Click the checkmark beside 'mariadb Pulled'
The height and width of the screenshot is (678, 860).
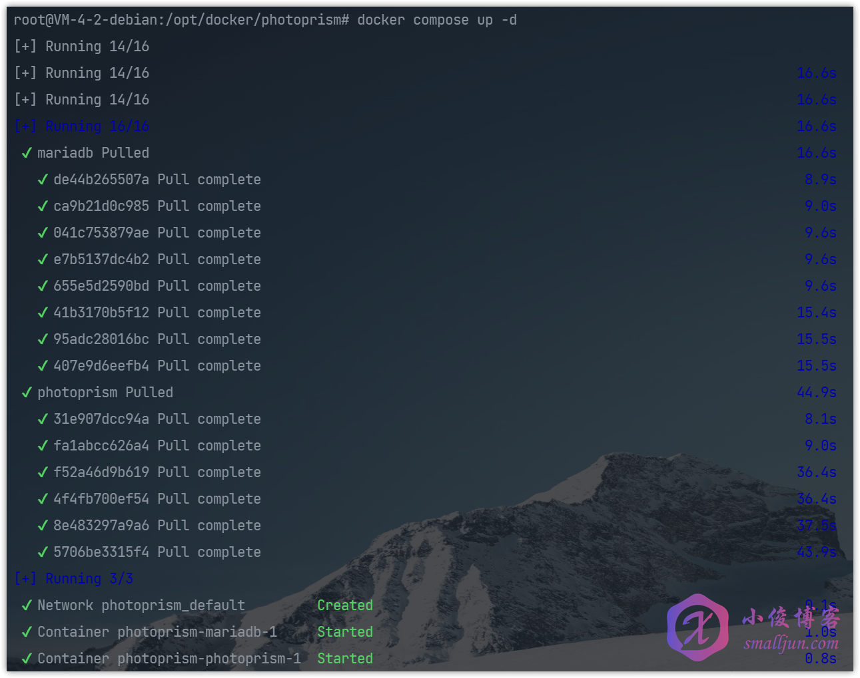pyautogui.click(x=27, y=153)
